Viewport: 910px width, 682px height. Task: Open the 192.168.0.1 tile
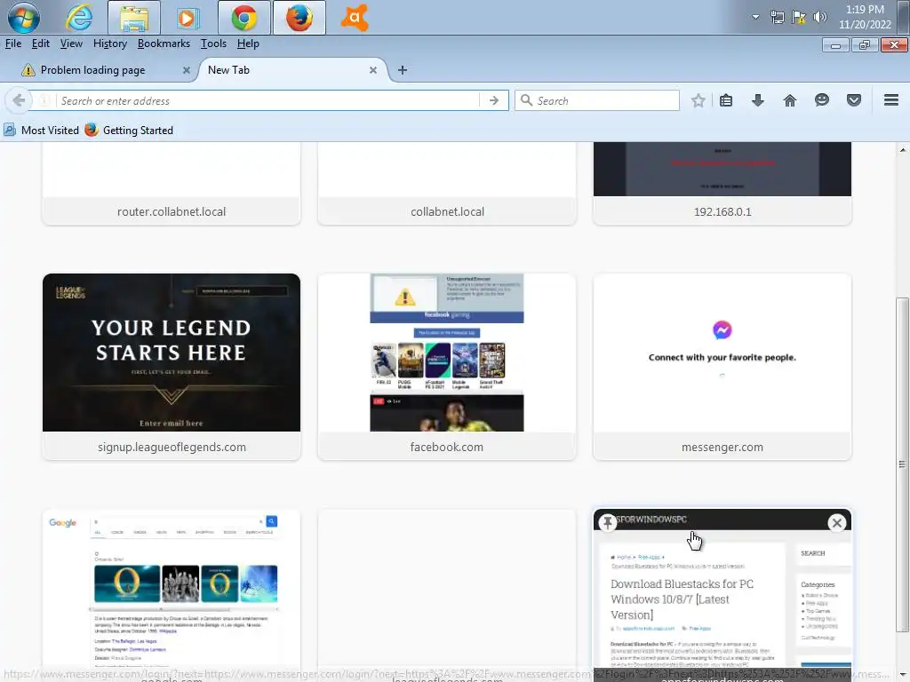click(x=722, y=183)
